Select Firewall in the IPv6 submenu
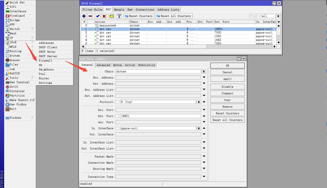This screenshot has height=188, width=327. click(45, 61)
